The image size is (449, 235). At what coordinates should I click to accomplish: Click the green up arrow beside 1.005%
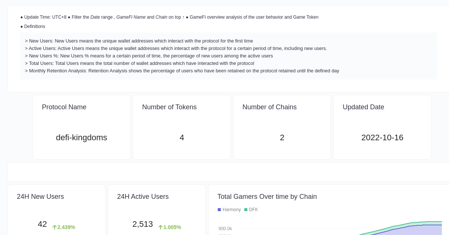tap(161, 227)
